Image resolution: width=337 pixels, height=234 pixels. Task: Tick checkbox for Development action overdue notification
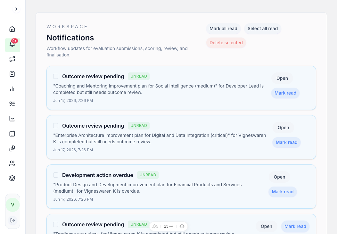point(56,175)
